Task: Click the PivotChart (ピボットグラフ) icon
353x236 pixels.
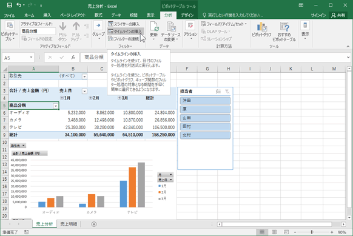Action: coord(261,27)
